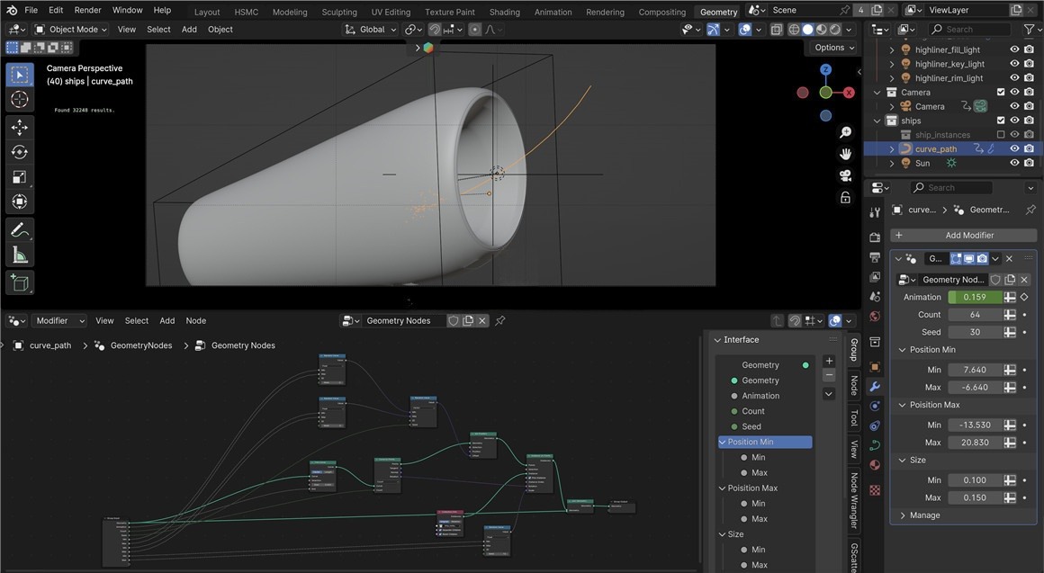Open the Render menu
This screenshot has width=1044, height=573.
87,10
